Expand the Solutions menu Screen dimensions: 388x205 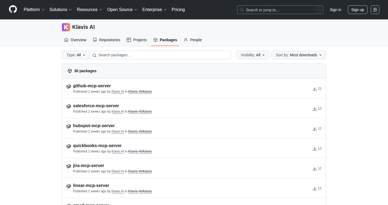click(61, 10)
